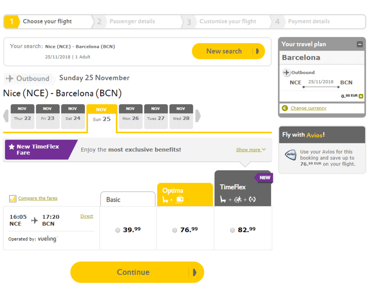Open the Direct flight details link
The image size is (382, 289).
click(87, 216)
